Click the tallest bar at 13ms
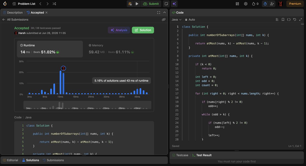This screenshot has height=166, width=306. (x=60, y=83)
